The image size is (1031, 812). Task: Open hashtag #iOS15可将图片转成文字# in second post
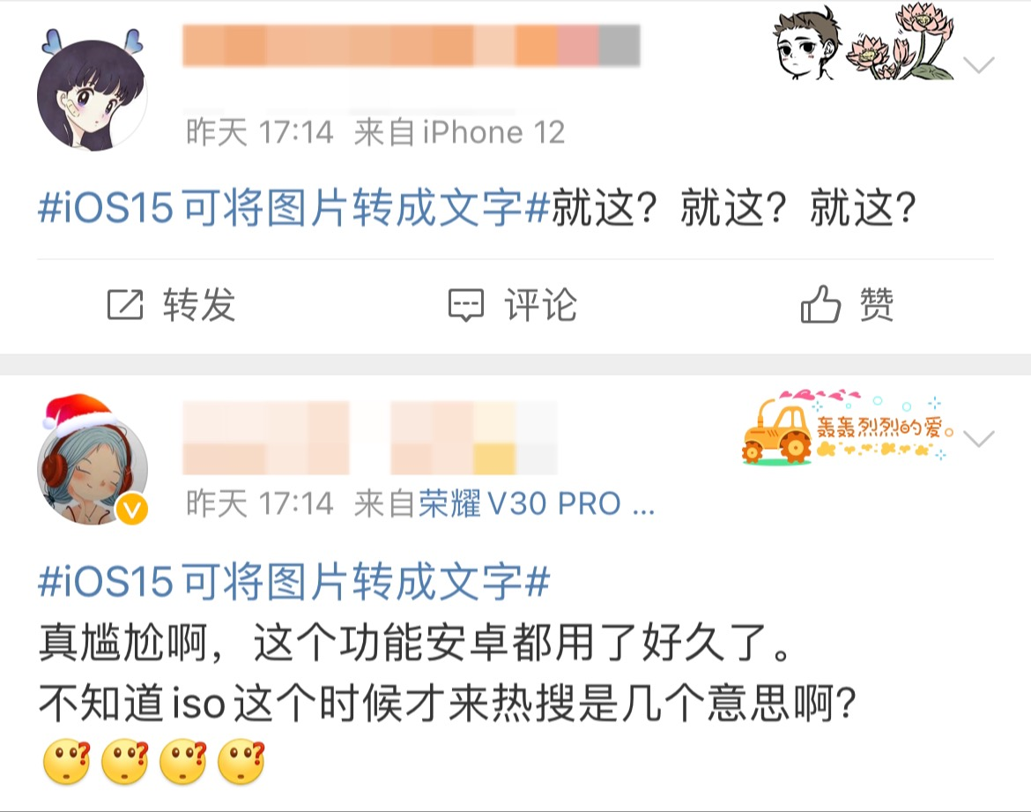[x=294, y=582]
